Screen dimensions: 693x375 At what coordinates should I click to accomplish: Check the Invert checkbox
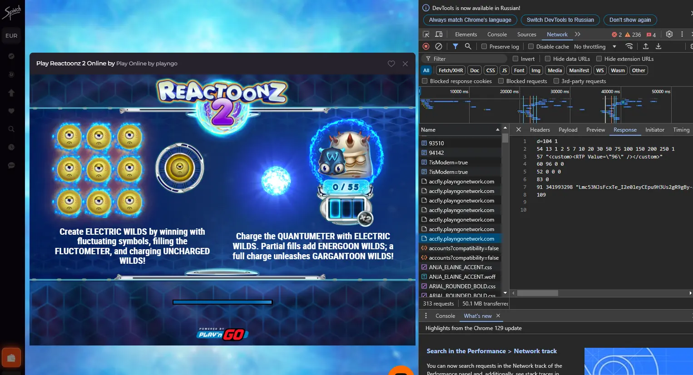click(515, 59)
